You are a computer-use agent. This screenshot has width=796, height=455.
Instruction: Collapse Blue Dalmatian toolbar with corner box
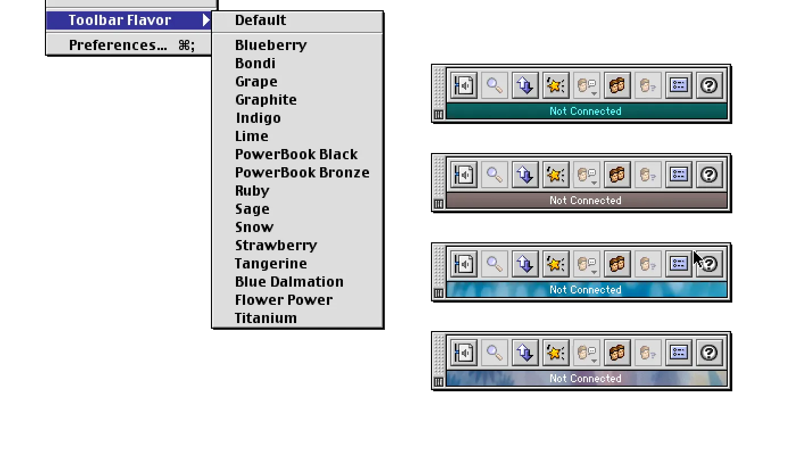pos(438,293)
